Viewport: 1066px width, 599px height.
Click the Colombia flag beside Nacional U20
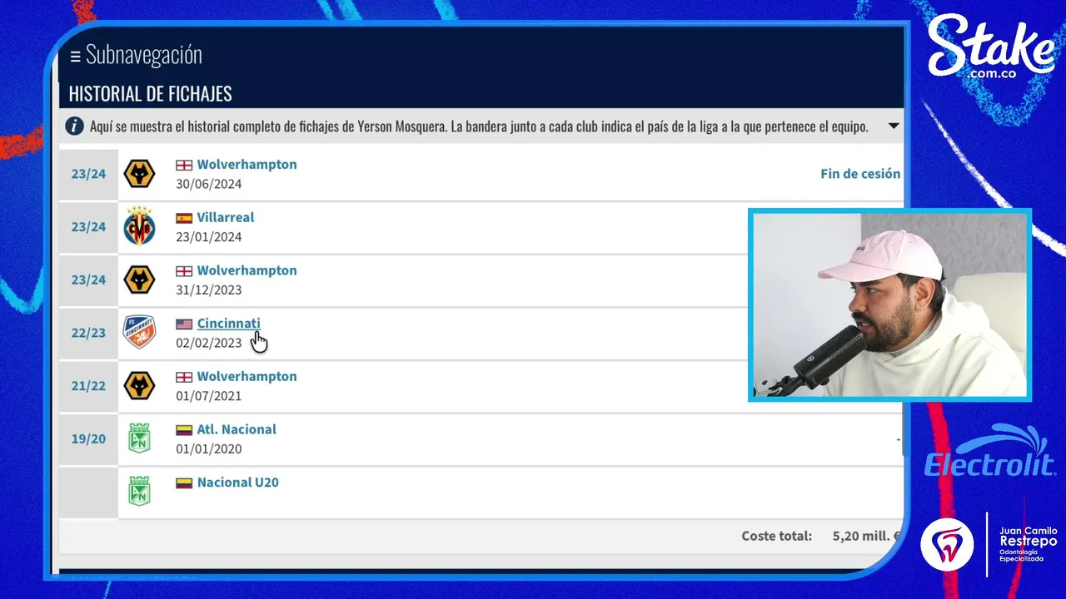coord(184,483)
